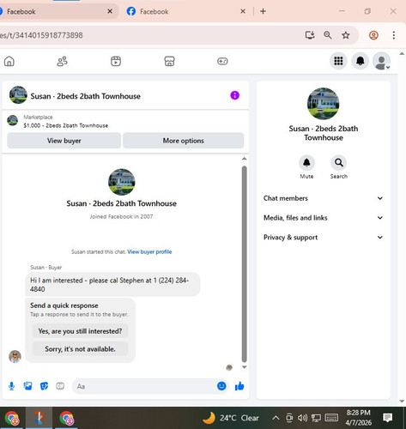406x429 pixels.
Task: Send 'Sorry, it's not available.' response
Action: (80, 349)
